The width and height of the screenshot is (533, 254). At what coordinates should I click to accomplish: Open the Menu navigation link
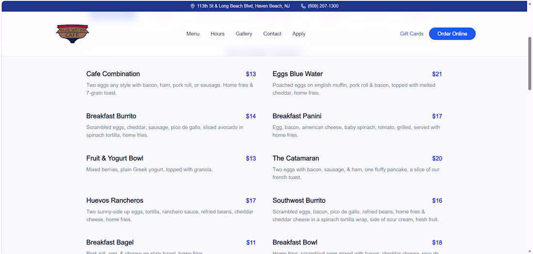coord(193,33)
